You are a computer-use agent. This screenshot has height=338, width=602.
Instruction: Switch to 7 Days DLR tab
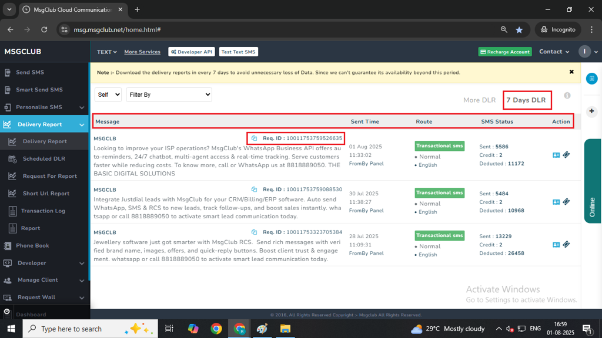click(526, 100)
